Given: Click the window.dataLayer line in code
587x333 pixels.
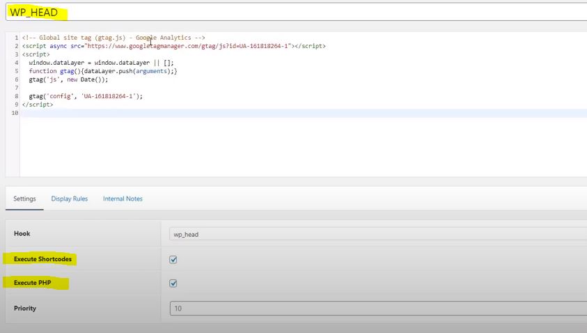Looking at the screenshot, I should (x=101, y=63).
